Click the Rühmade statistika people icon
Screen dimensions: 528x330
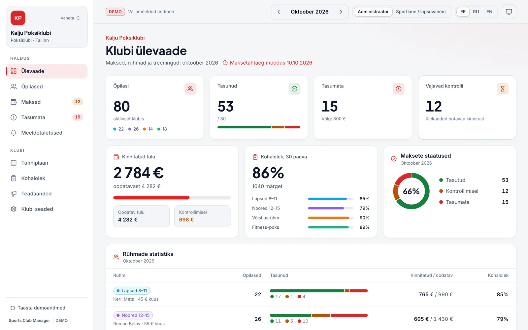tap(116, 257)
